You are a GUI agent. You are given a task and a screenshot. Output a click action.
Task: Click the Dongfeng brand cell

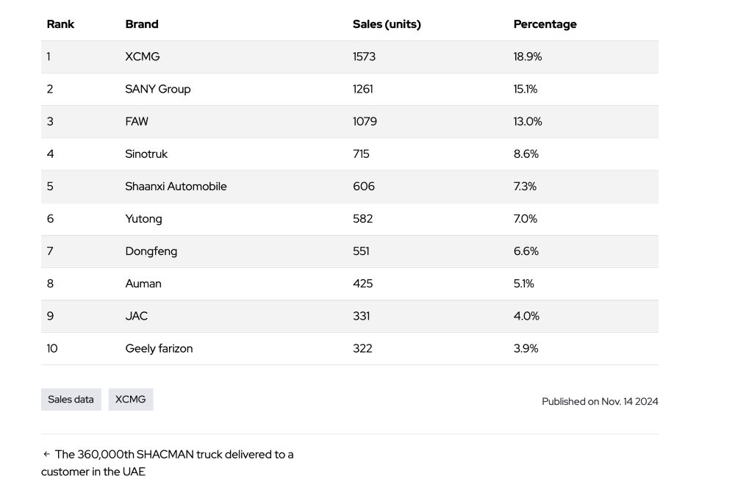click(151, 251)
